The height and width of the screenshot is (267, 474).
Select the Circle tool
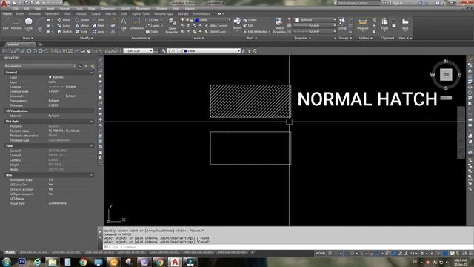point(28,24)
